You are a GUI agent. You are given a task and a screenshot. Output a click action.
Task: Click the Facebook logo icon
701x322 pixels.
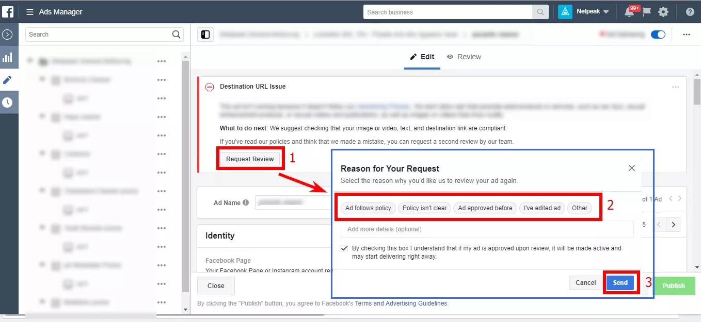[8, 11]
